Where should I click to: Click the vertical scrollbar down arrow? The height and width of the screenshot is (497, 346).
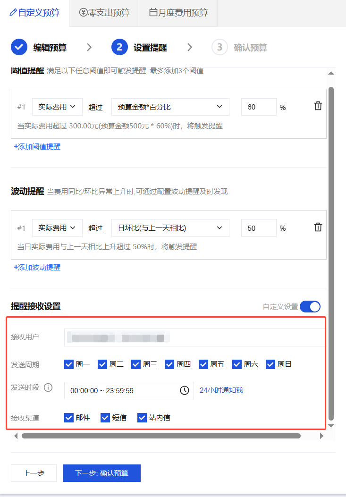(331, 426)
